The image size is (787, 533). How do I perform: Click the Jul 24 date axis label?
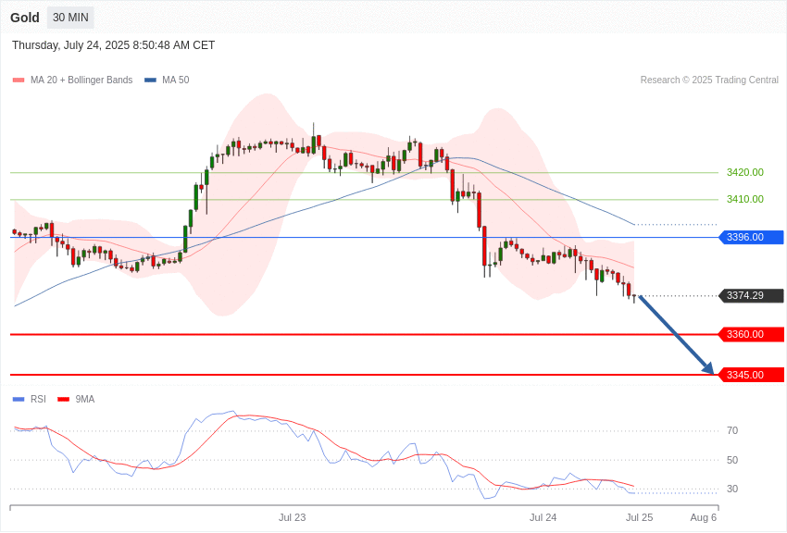[543, 517]
